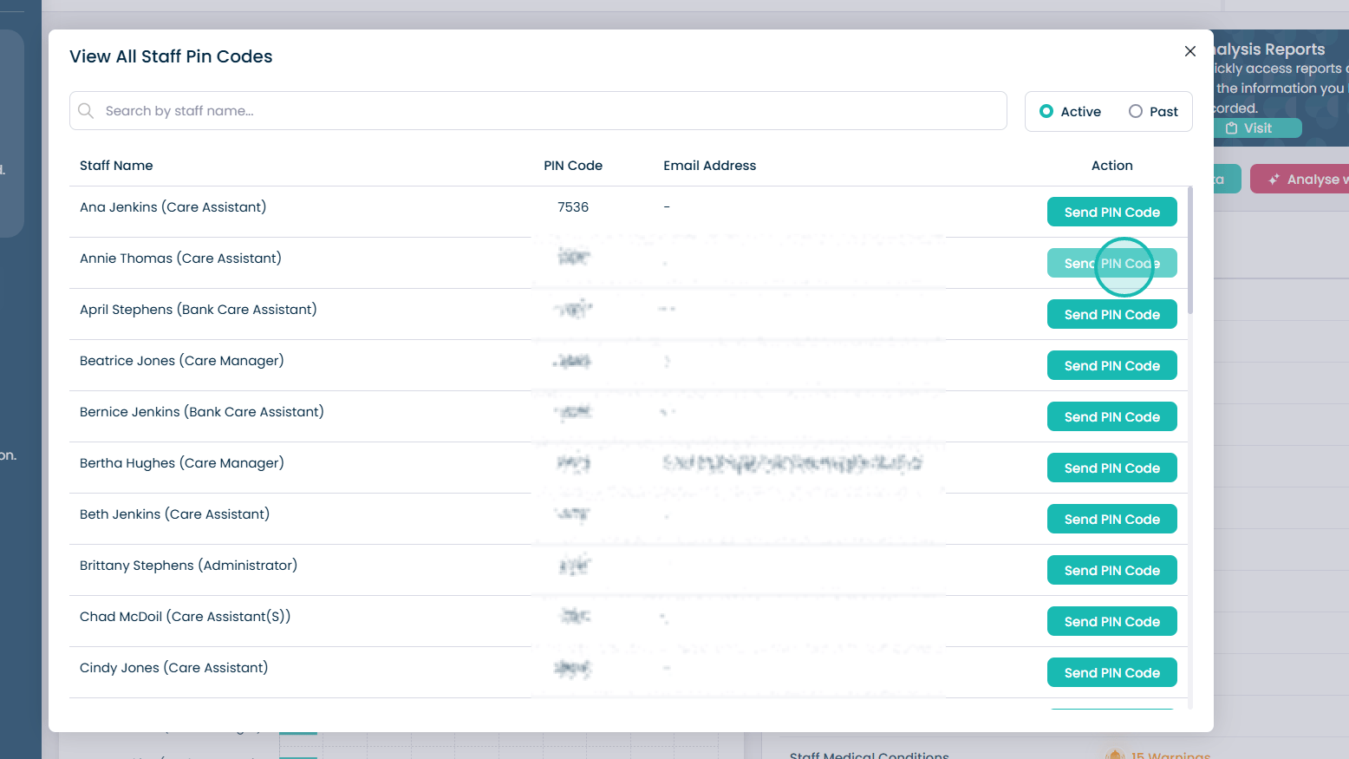Click the Email Address column header

tap(710, 166)
